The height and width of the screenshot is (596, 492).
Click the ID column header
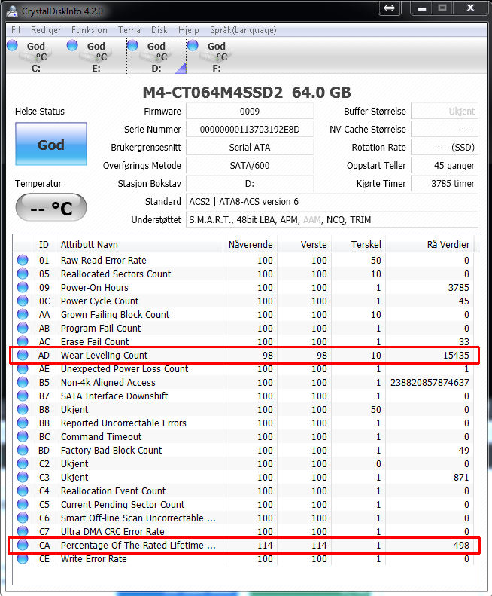click(44, 244)
